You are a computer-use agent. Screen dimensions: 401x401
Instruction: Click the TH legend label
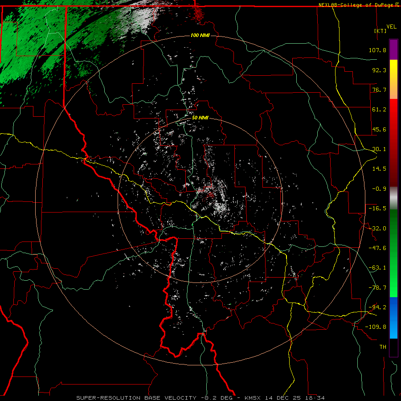[383, 347]
